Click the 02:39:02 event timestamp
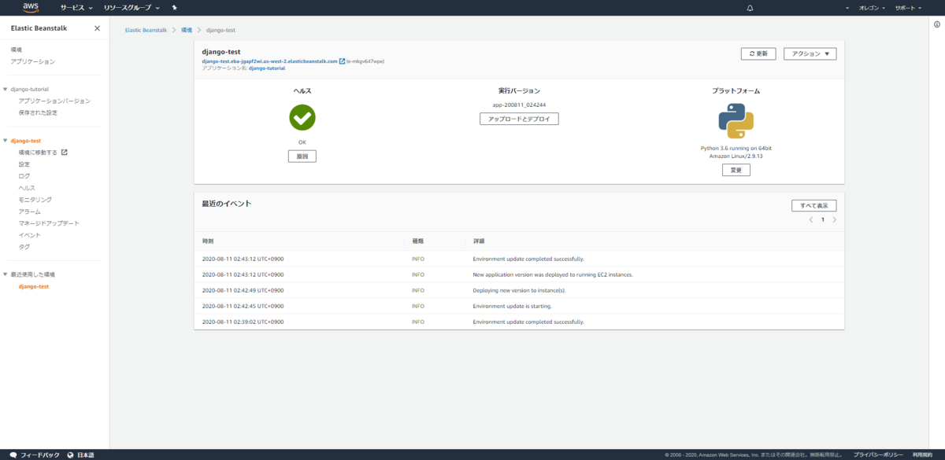The width and height of the screenshot is (945, 460). click(x=243, y=322)
